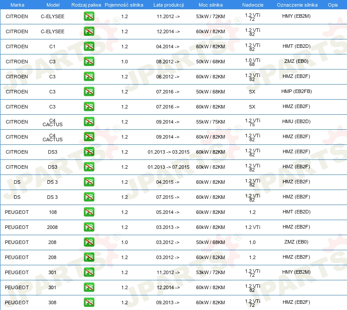Click the Pojemność silnika column header
Screen dimensions: 347x310
click(124, 5)
